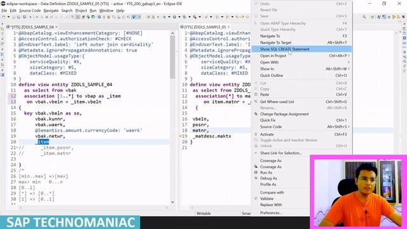
Task: Click the Paste icon in the context menu
Action: point(256,95)
